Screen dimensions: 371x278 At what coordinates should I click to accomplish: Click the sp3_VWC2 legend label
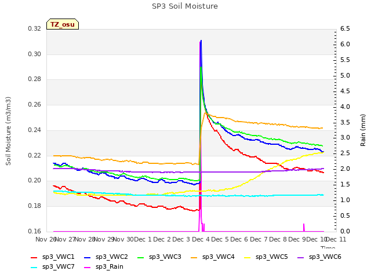112,257
